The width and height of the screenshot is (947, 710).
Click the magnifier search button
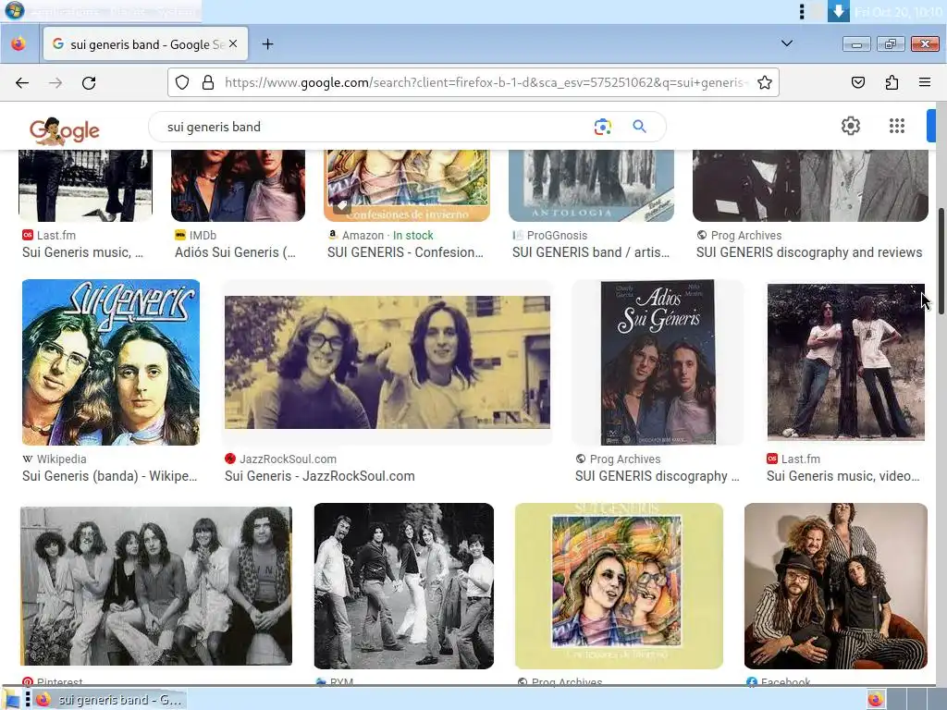coord(639,126)
